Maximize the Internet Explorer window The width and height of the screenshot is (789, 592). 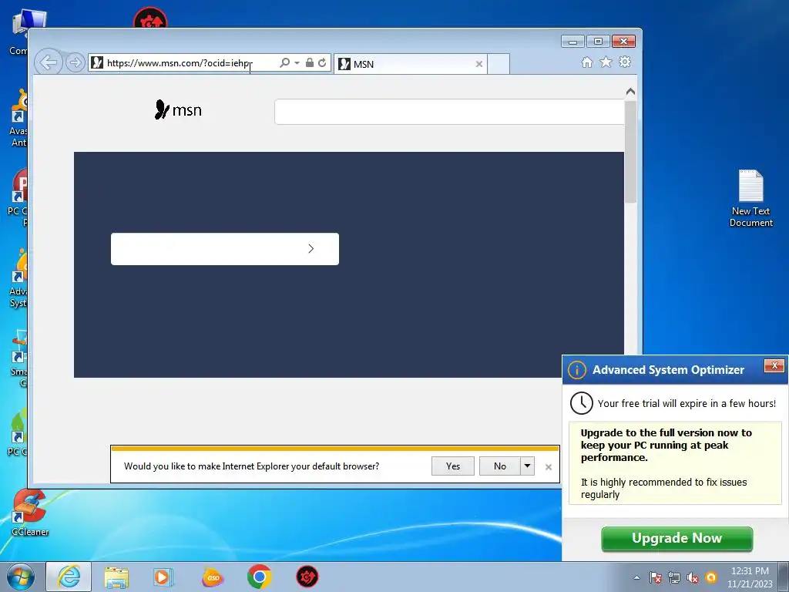tap(598, 42)
